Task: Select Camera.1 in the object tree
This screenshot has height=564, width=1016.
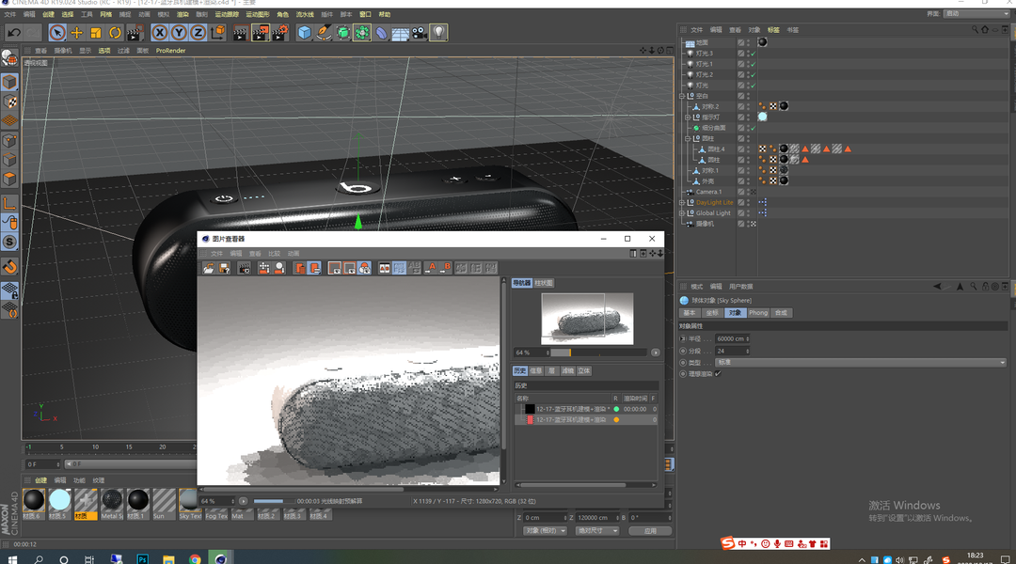Action: (708, 192)
